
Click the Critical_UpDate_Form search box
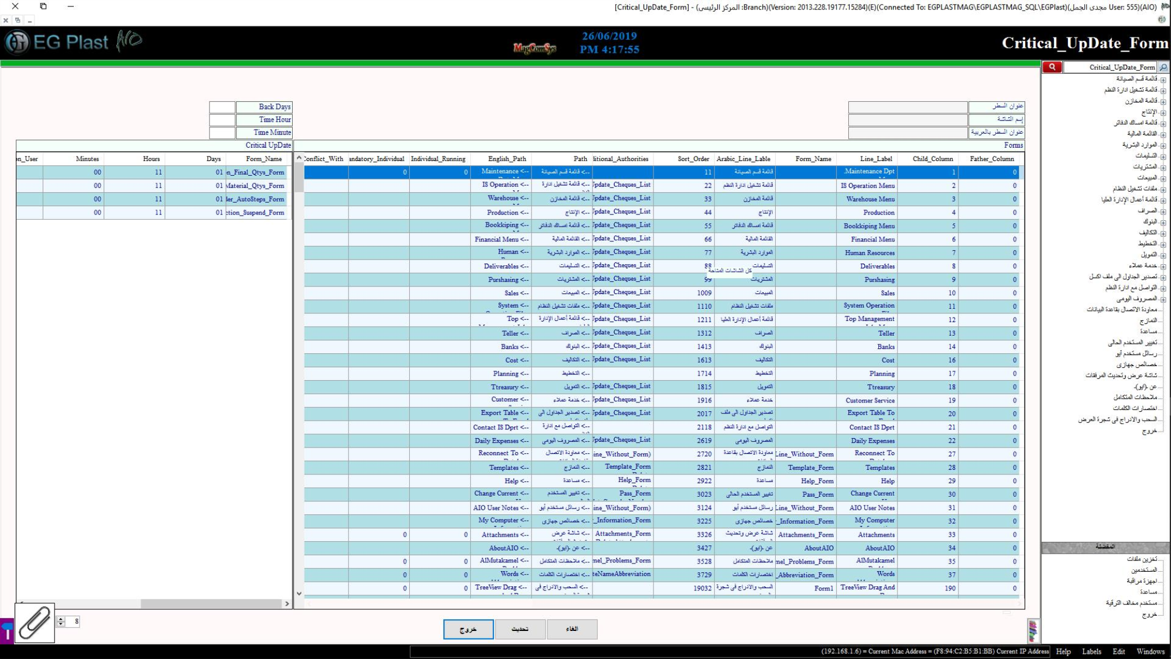[x=1110, y=67]
